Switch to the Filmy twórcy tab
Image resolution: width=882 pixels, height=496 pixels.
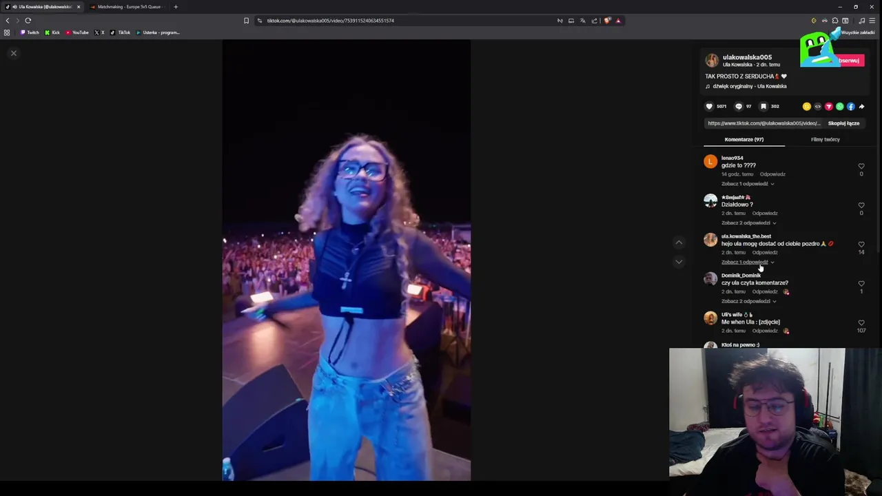tap(825, 139)
